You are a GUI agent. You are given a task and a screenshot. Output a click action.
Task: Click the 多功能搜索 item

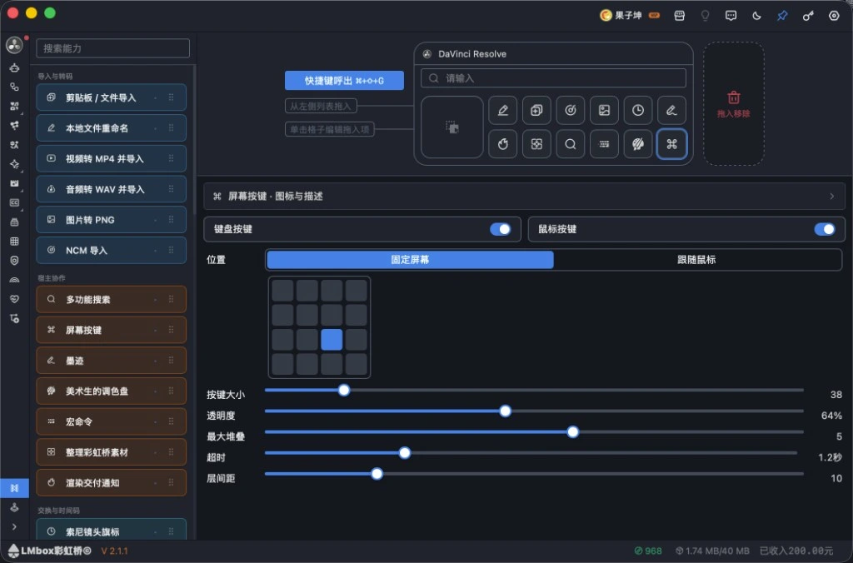[112, 299]
